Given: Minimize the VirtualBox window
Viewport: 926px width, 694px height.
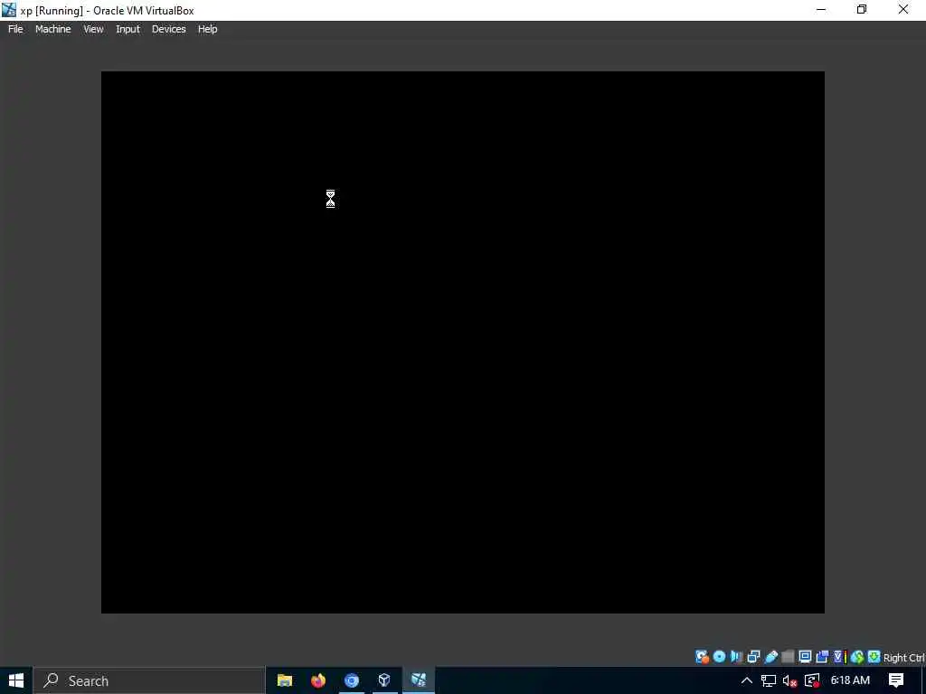Looking at the screenshot, I should coord(821,9).
